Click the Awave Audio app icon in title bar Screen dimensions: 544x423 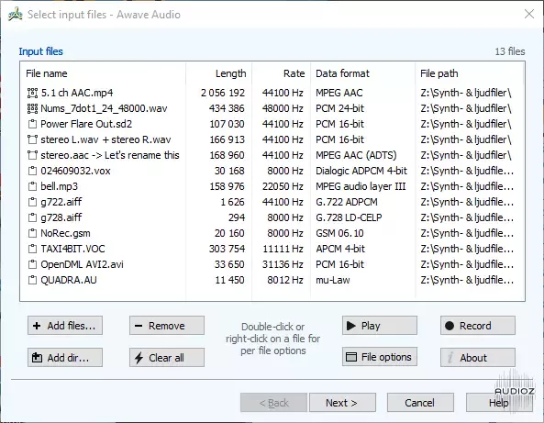coord(16,15)
